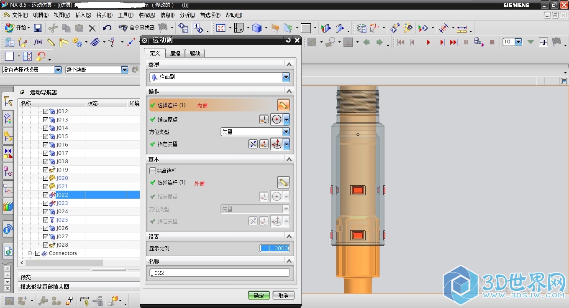Click the pause animation button
Viewport: 569px width, 308px height.
[x=466, y=42]
